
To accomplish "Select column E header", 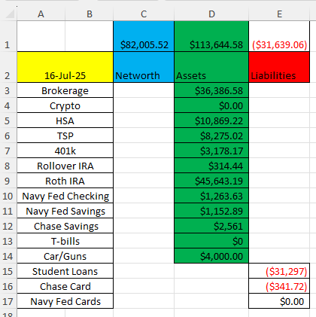I will [279, 14].
